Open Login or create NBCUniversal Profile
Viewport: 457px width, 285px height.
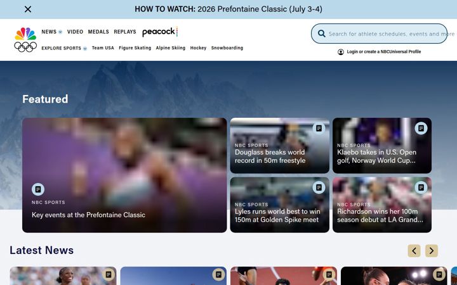(383, 52)
